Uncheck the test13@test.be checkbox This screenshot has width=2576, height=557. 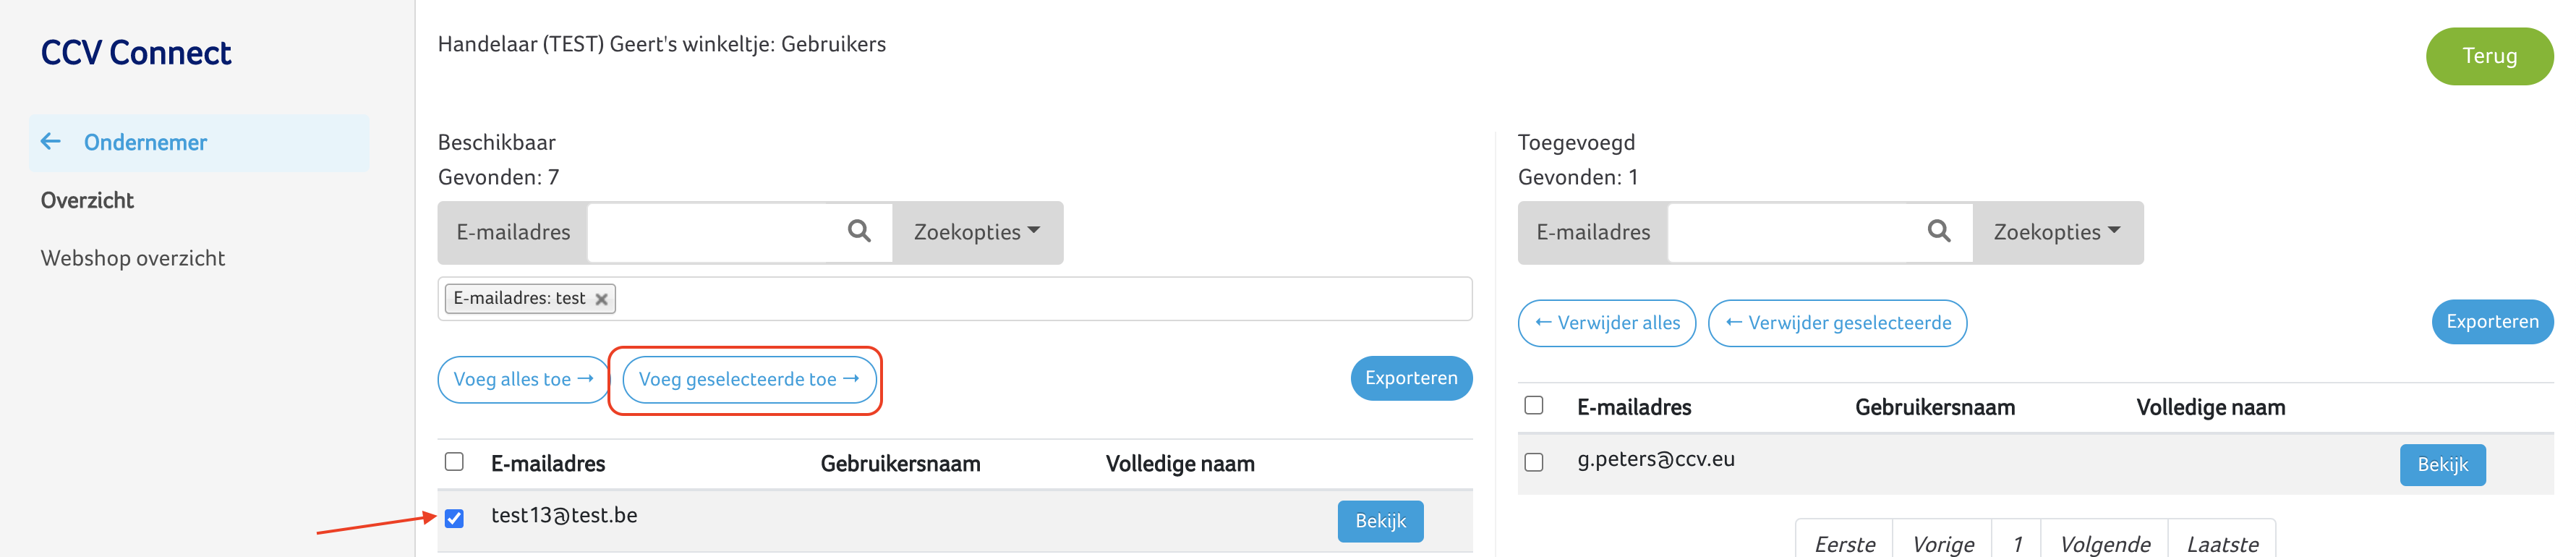pos(454,518)
